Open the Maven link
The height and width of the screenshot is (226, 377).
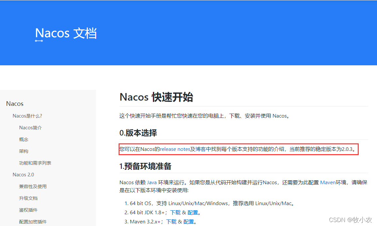coord(328,183)
